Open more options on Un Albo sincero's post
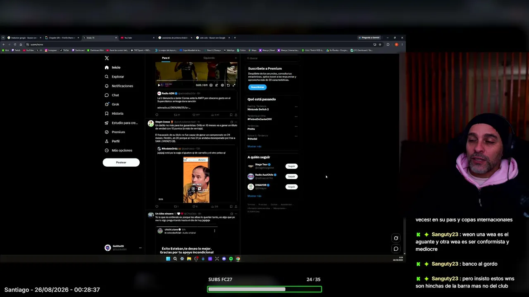The width and height of the screenshot is (529, 297). tap(236, 214)
